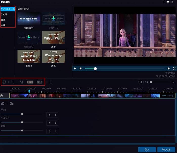Confirm edits with the はい button
177x153 pixels.
147,149
